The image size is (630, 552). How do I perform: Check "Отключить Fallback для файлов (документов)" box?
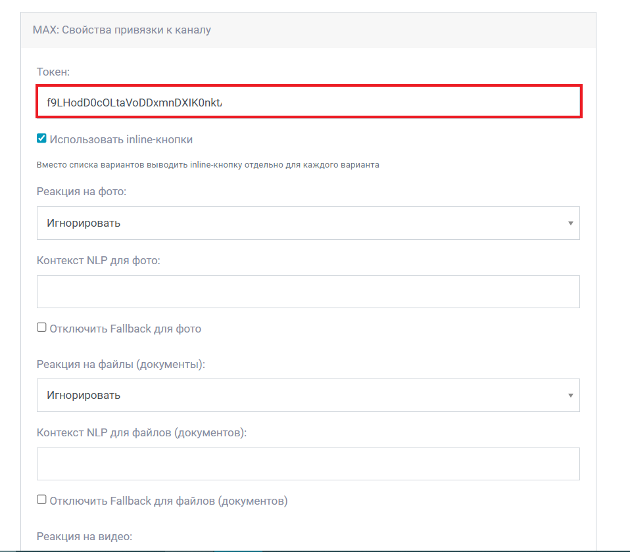coord(41,499)
